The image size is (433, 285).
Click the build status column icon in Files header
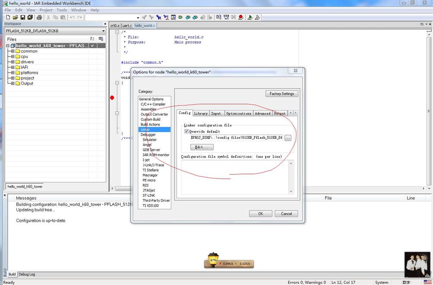point(101,39)
